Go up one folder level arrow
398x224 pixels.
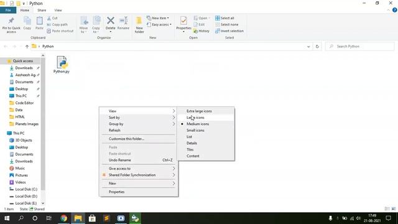[x=27, y=47]
